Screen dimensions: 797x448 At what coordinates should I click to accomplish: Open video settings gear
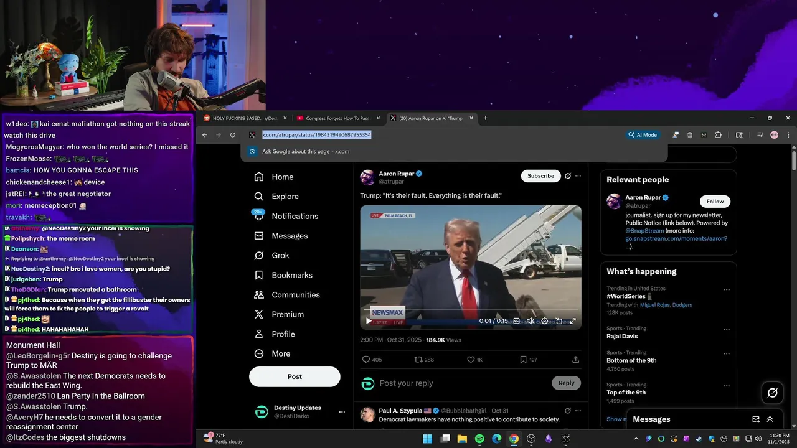click(x=545, y=321)
